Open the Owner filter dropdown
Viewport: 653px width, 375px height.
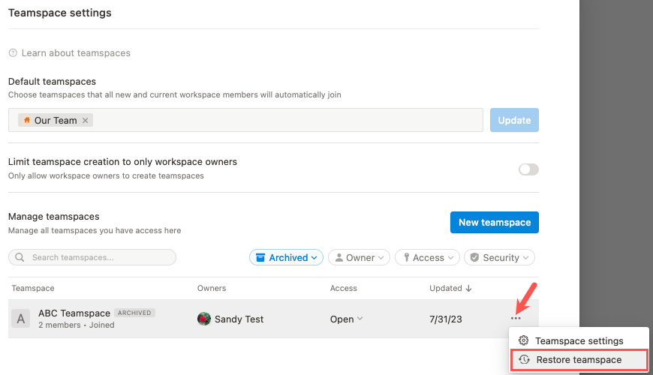point(359,258)
